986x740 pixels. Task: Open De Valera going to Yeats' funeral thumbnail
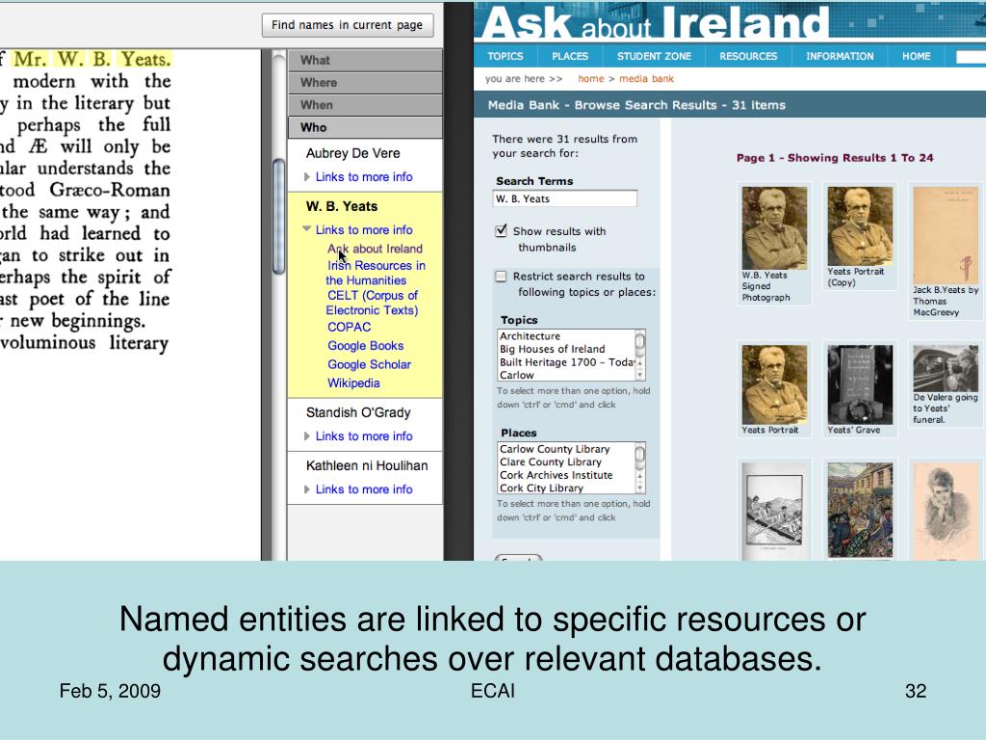[946, 368]
